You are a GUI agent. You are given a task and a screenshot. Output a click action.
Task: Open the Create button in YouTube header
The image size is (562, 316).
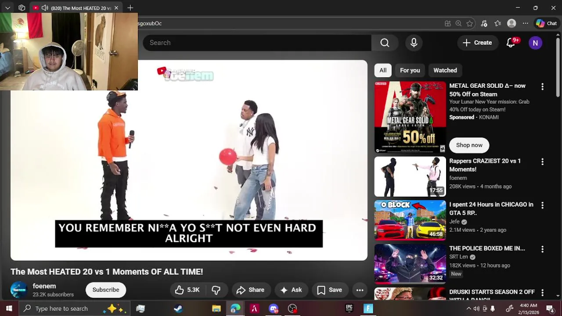pos(477,43)
